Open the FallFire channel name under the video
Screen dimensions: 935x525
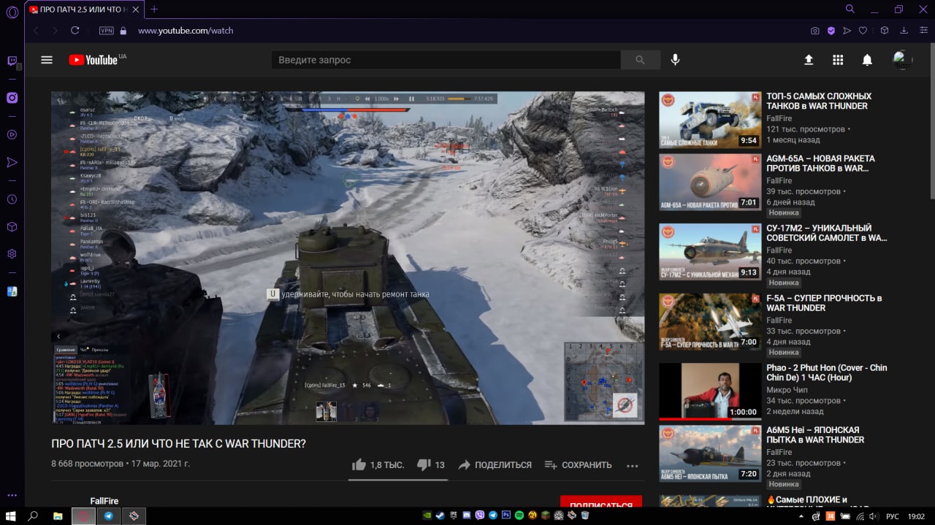pyautogui.click(x=104, y=501)
